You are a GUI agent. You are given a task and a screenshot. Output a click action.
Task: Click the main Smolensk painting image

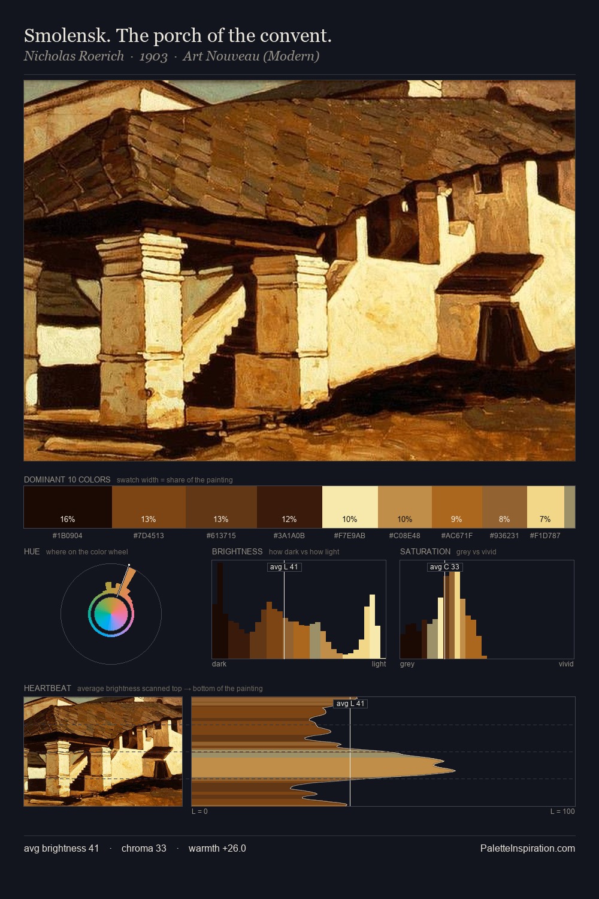point(299,271)
